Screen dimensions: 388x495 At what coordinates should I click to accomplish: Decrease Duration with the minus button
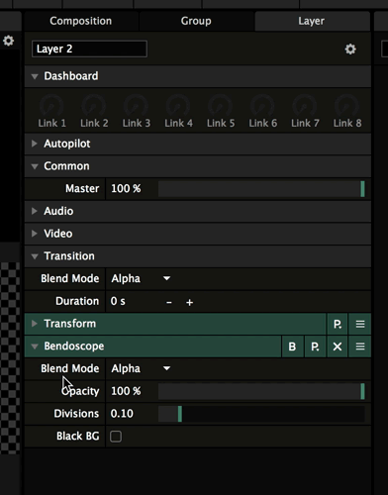(169, 302)
